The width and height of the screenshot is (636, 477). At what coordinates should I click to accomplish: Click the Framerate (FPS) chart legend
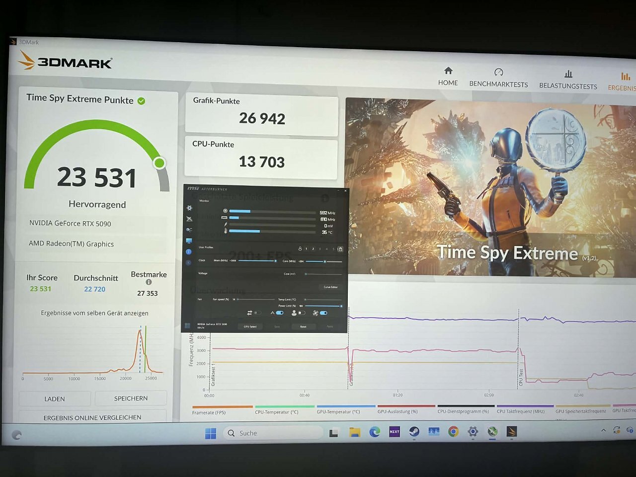click(x=223, y=410)
